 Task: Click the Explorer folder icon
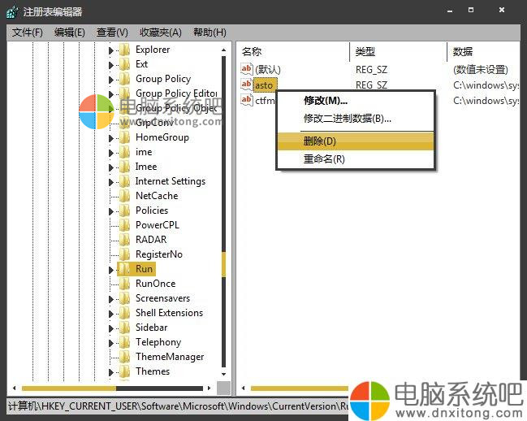pyautogui.click(x=125, y=50)
